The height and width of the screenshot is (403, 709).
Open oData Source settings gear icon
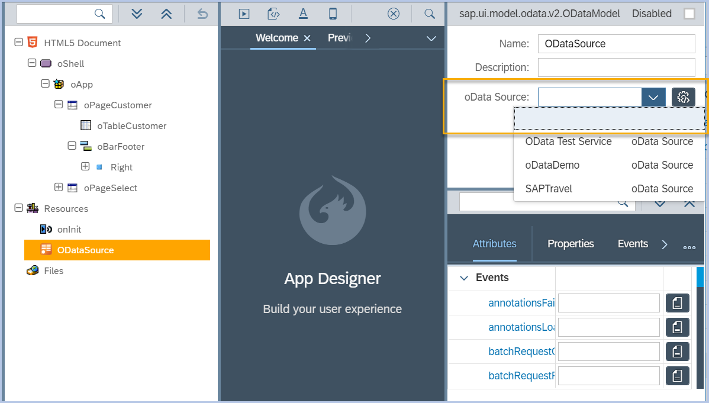683,96
